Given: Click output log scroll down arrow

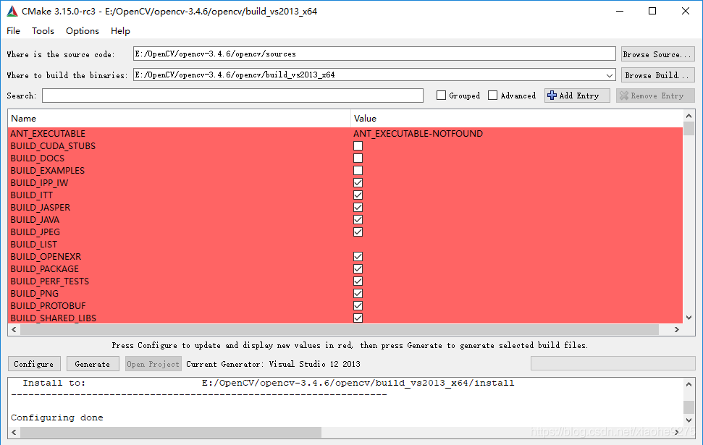Looking at the screenshot, I should pos(689,420).
